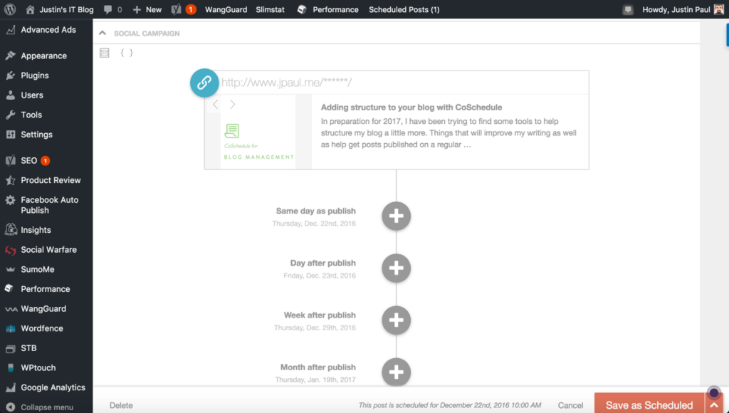
Task: Click the Tools wrench icon
Action: click(x=10, y=115)
